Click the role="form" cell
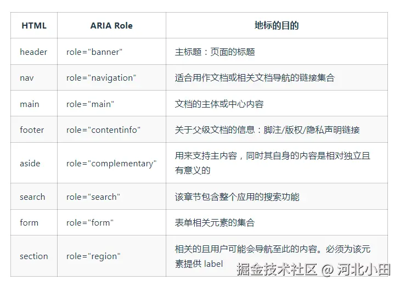Viewport: 400px width, 286px height. [89, 223]
